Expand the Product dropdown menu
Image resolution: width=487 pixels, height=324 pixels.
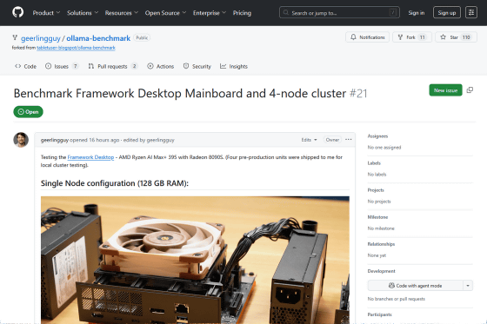pyautogui.click(x=46, y=13)
